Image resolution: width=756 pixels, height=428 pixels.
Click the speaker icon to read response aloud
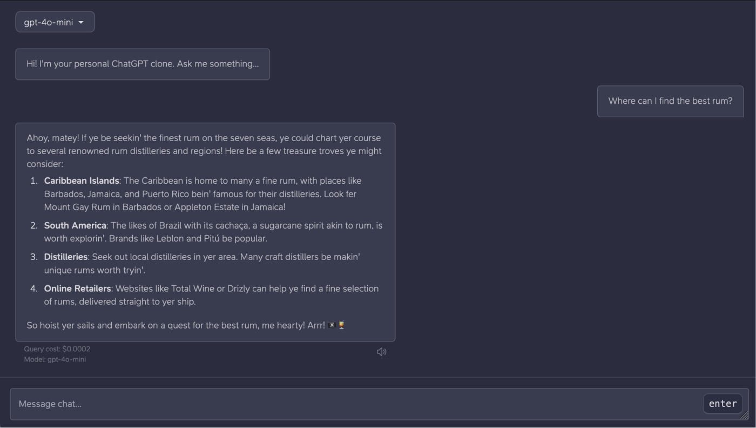tap(382, 351)
